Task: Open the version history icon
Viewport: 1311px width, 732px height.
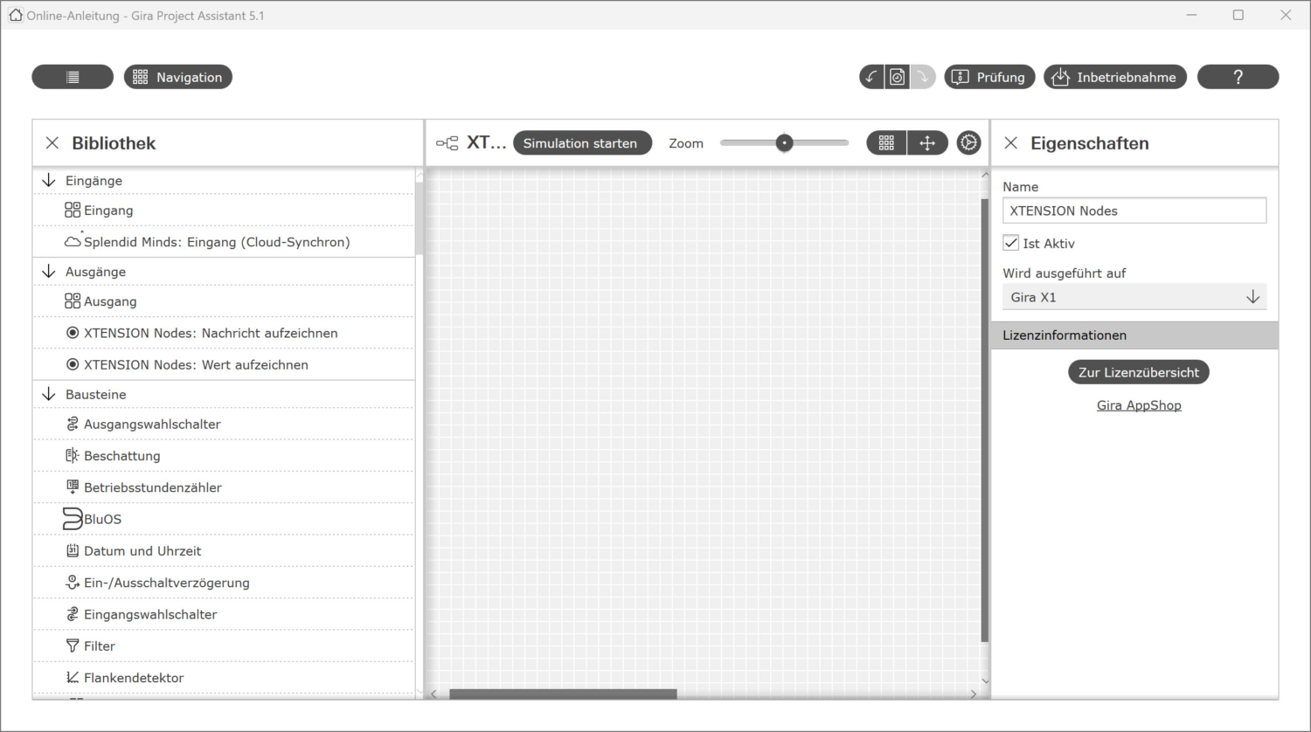Action: pos(897,76)
